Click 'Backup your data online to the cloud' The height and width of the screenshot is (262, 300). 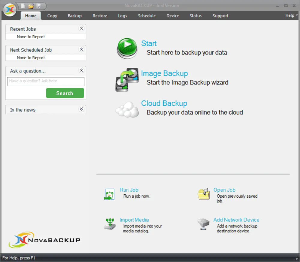point(195,113)
